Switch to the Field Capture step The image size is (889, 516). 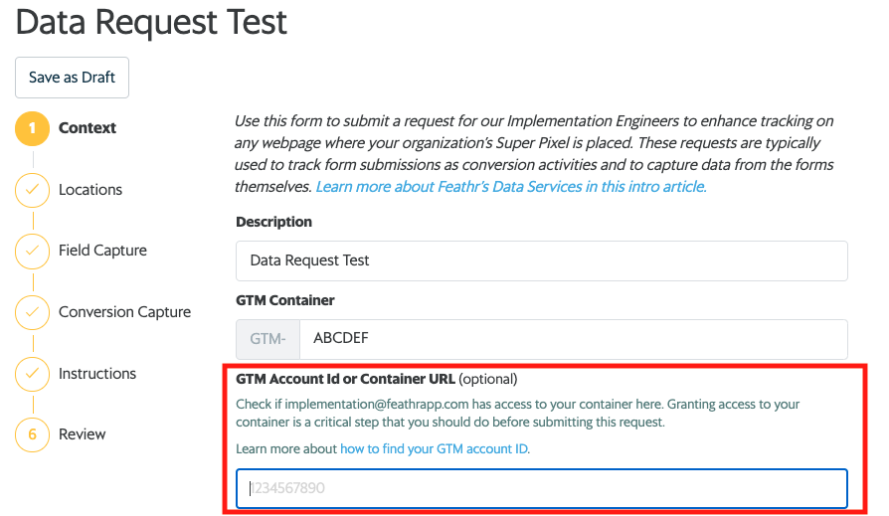click(x=102, y=251)
